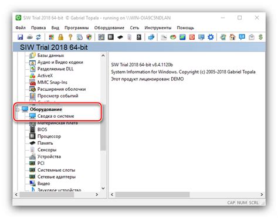Click the sensors thermometer toolbar icon
The image size is (278, 218).
pyautogui.click(x=130, y=37)
